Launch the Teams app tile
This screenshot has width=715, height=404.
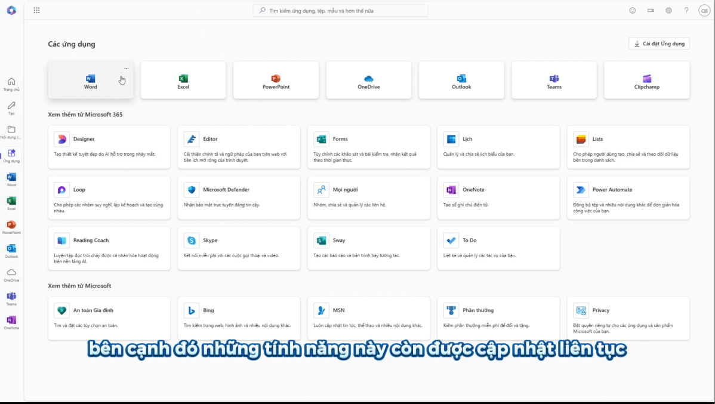554,80
